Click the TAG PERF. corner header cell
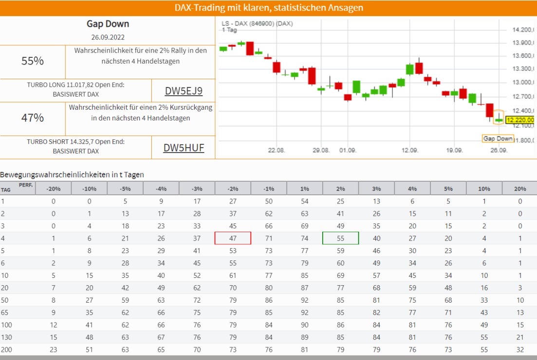 [x=18, y=188]
